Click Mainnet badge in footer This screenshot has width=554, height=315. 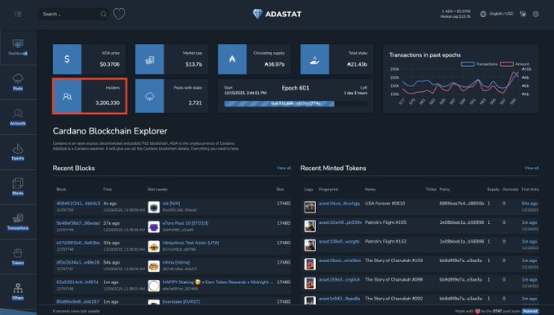(530, 312)
